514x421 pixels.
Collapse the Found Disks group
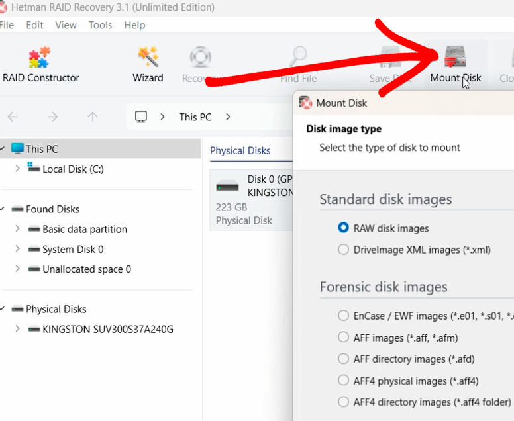(x=2, y=209)
